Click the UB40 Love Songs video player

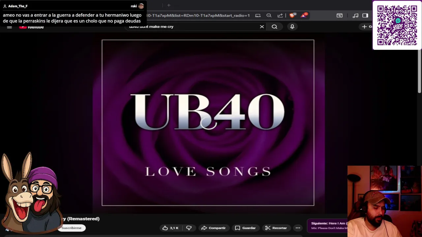pyautogui.click(x=208, y=123)
